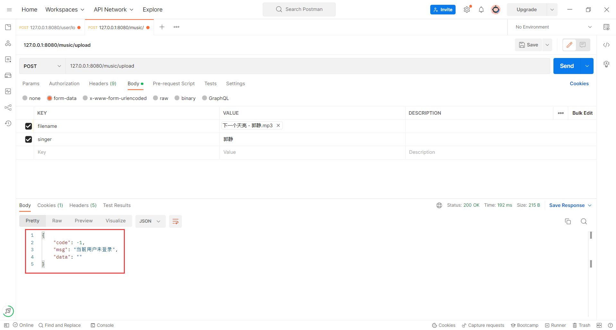Image resolution: width=616 pixels, height=330 pixels.
Task: Select the GraphQL body type
Action: click(205, 98)
